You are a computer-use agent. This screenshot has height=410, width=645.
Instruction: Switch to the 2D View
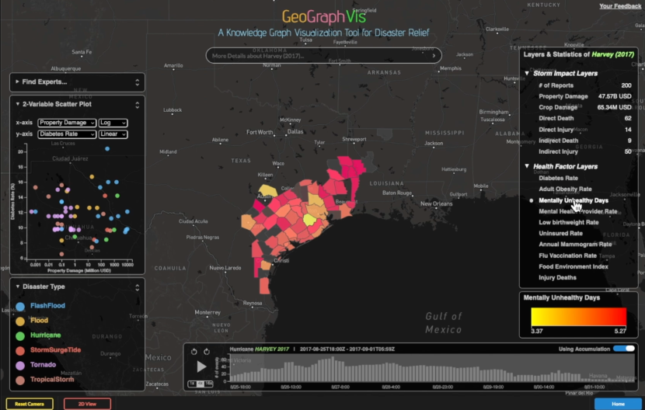87,404
